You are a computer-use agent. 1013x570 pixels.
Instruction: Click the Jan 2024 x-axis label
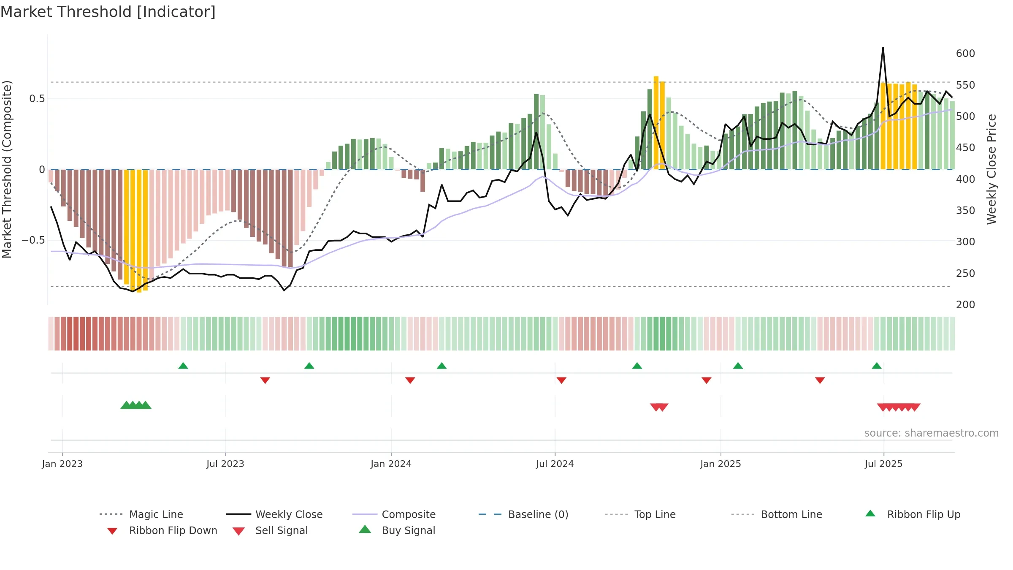[x=391, y=464]
